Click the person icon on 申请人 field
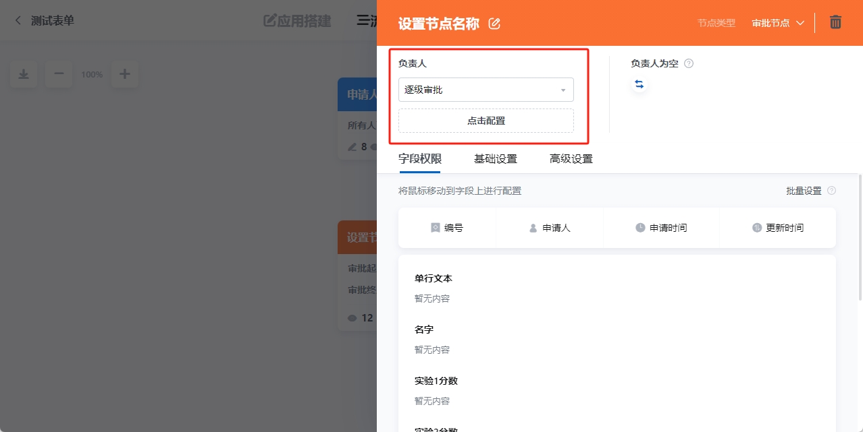Image resolution: width=863 pixels, height=432 pixels. point(533,228)
